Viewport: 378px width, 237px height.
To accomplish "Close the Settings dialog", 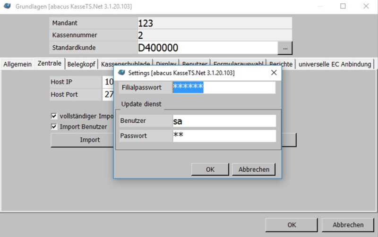I will (273, 73).
